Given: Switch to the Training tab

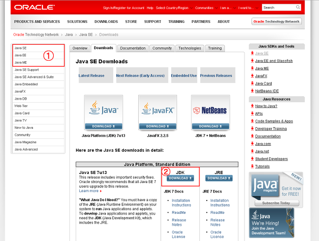Looking at the screenshot, I should tap(215, 48).
